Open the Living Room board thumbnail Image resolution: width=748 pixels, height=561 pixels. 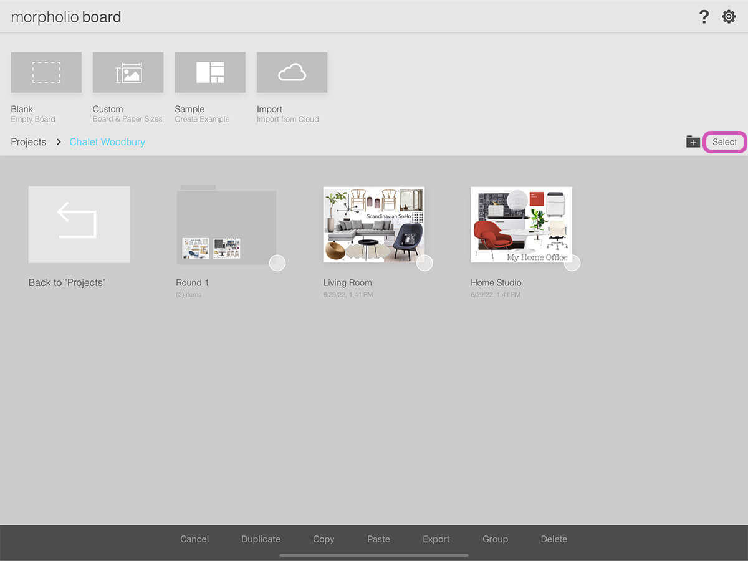373,224
